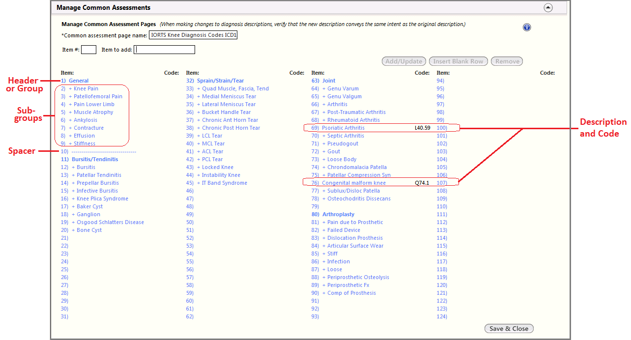Click the Remove button
Viewport: 631px width, 340px height.
point(507,61)
